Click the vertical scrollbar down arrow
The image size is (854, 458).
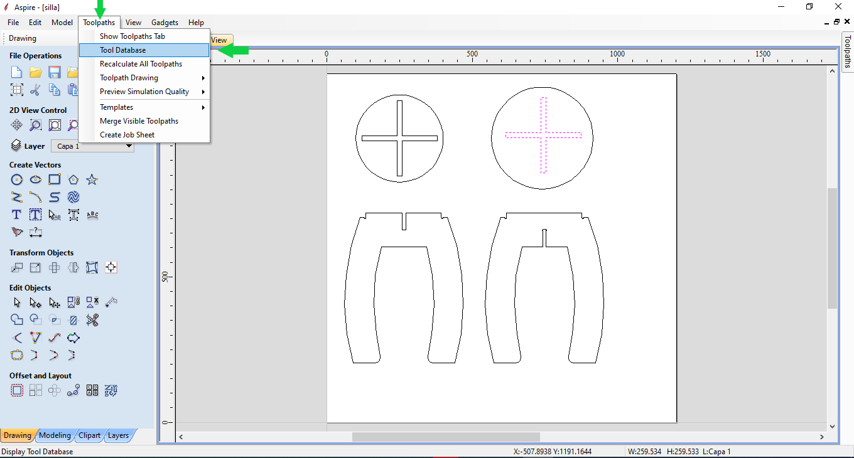pyautogui.click(x=833, y=426)
